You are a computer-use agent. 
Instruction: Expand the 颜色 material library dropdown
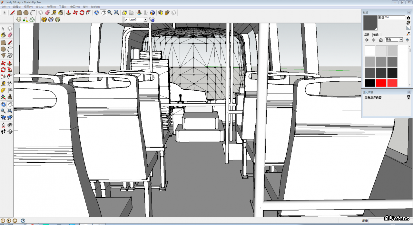click(401, 40)
